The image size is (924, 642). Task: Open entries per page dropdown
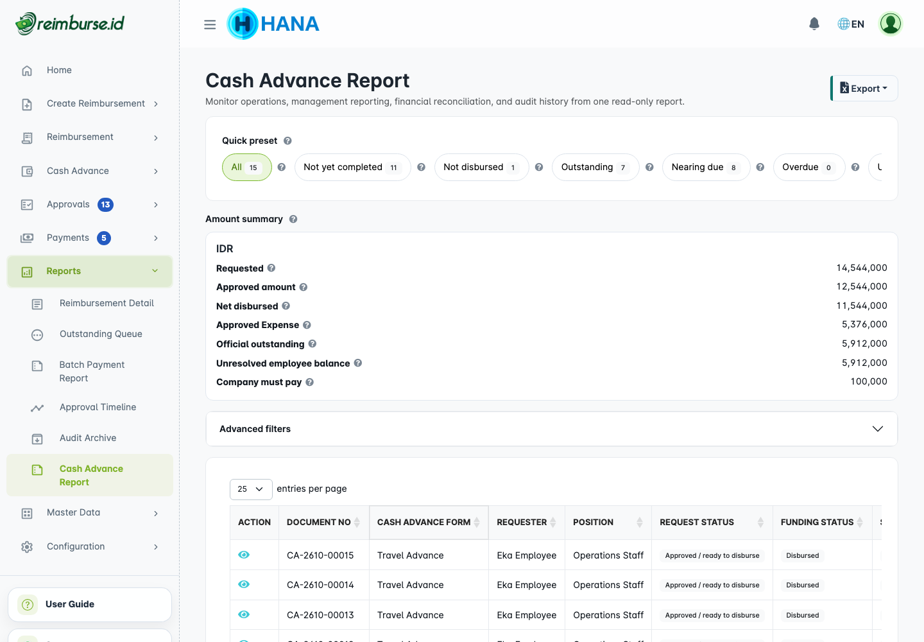[251, 489]
